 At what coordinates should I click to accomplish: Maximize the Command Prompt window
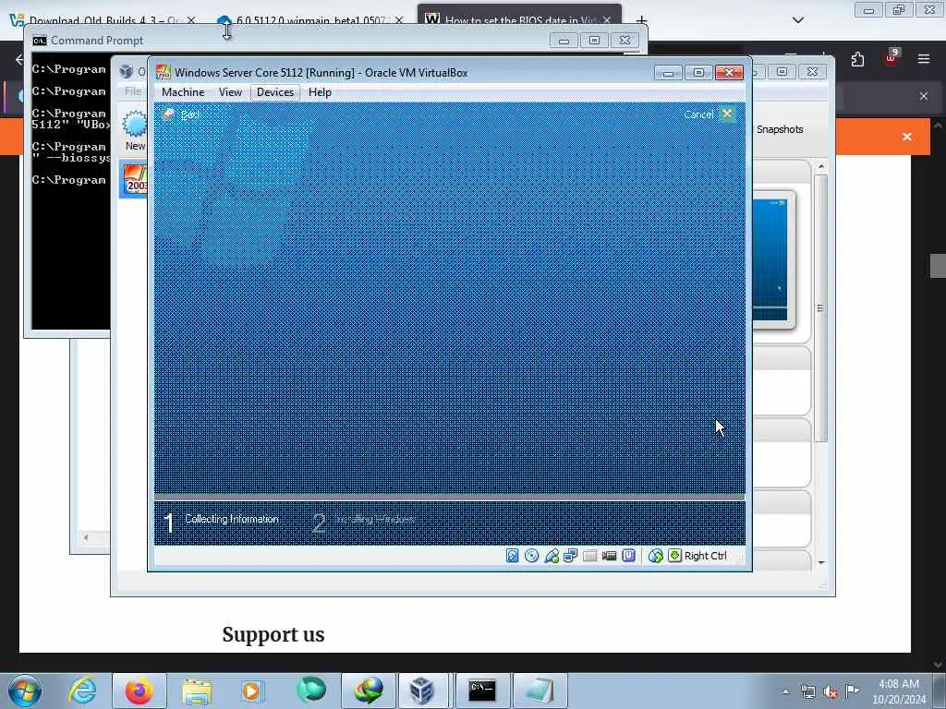click(x=594, y=41)
